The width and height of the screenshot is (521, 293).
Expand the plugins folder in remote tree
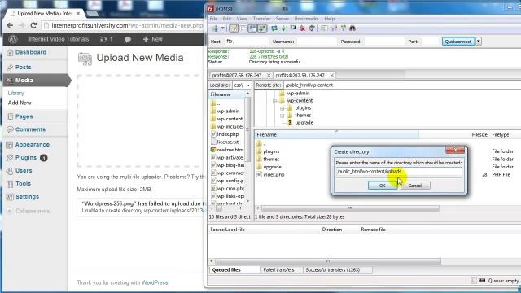click(282, 108)
